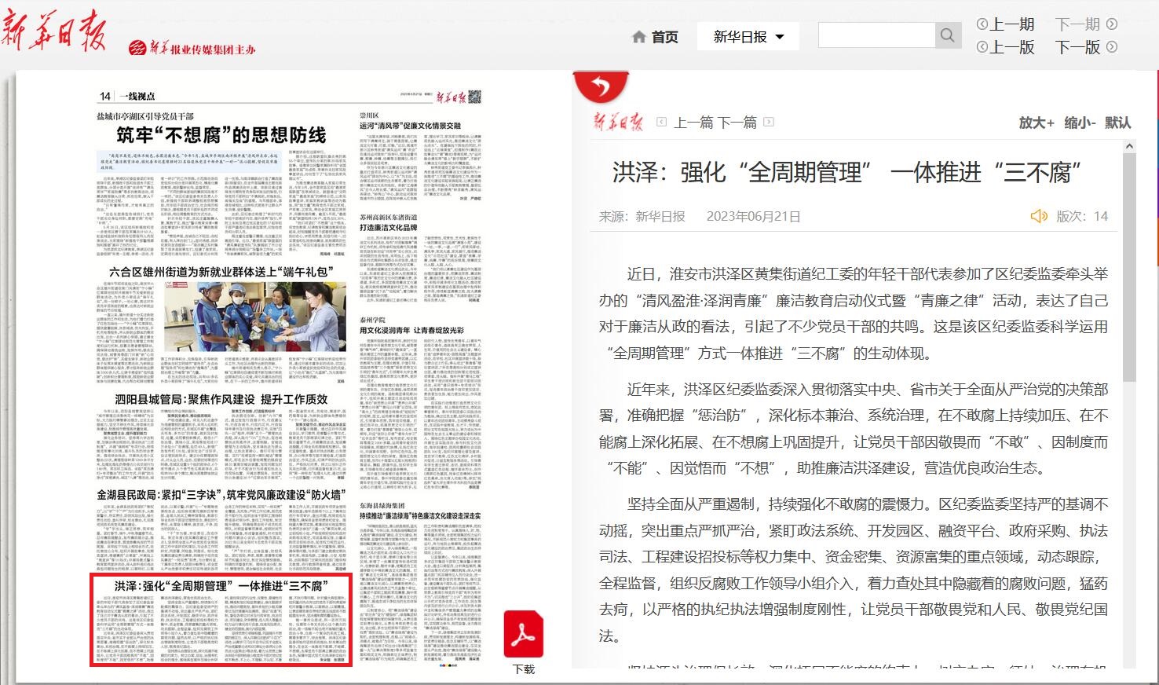Click the right-arrow circle icon after 下一期
The width and height of the screenshot is (1159, 685).
click(1112, 24)
